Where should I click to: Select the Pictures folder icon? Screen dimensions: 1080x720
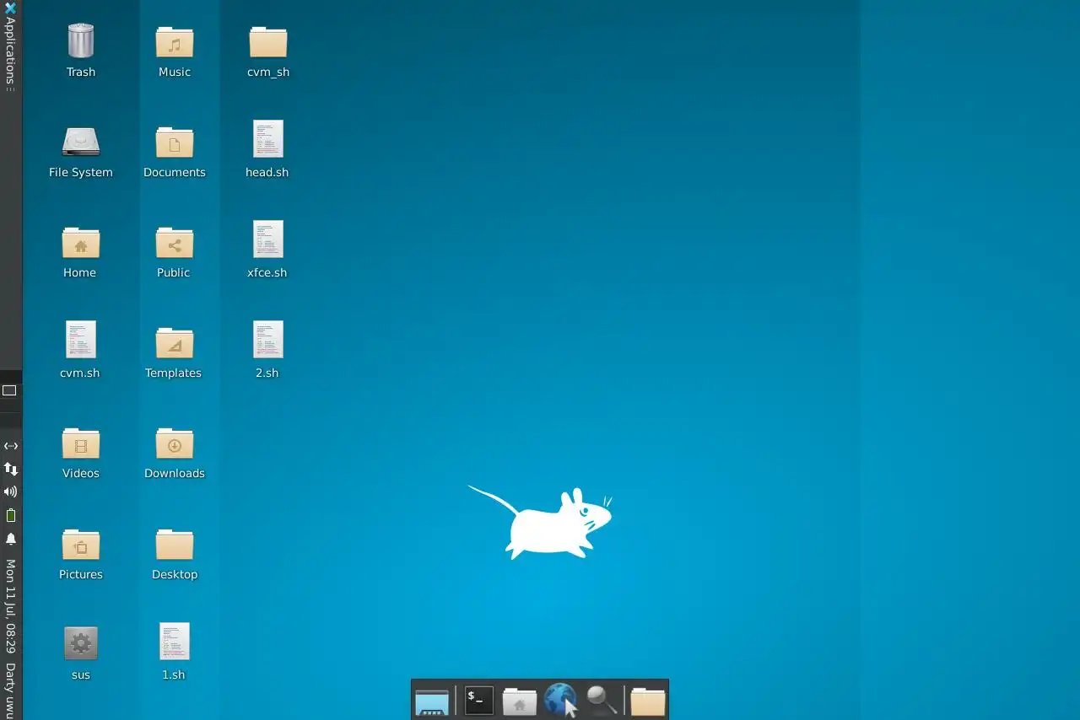(81, 545)
